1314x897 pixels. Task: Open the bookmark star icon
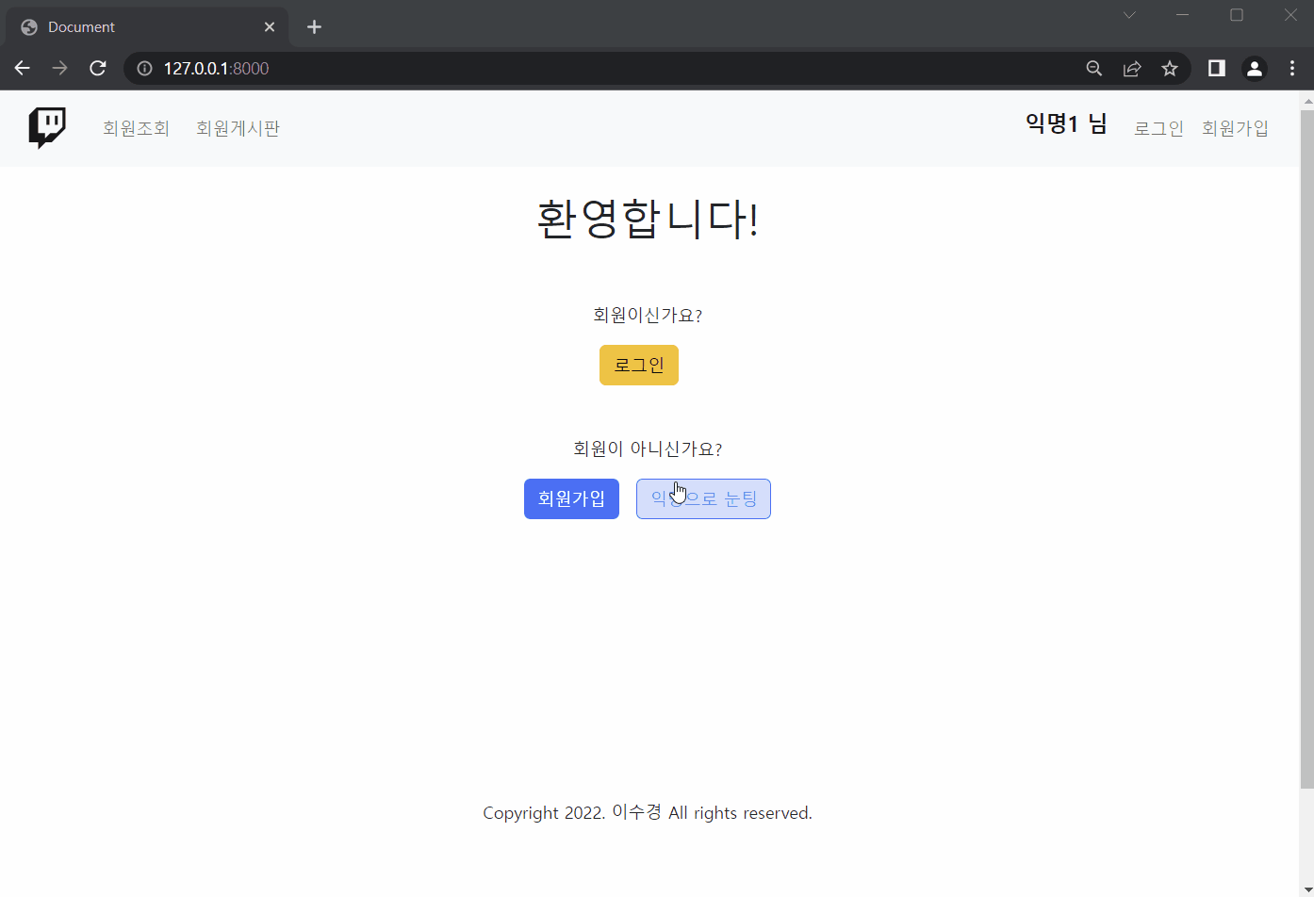point(1170,68)
